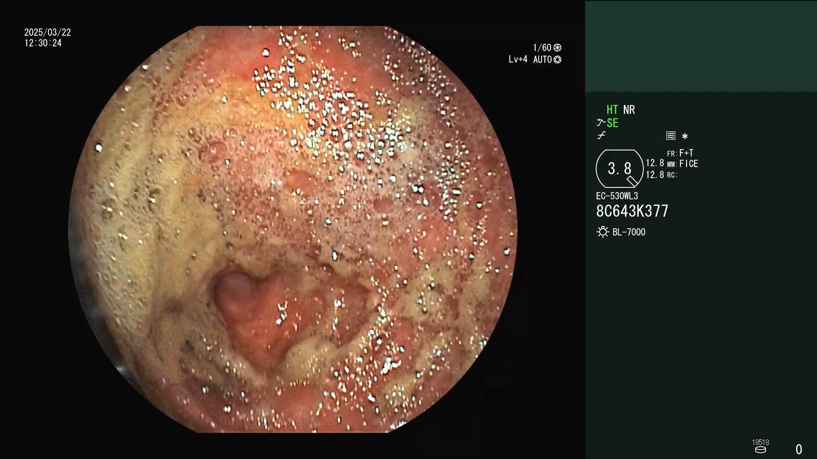Click the image counter 0

point(799,449)
